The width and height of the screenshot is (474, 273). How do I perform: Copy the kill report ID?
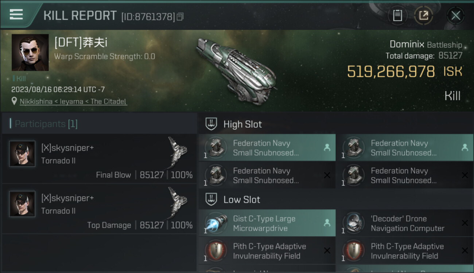[x=180, y=17]
